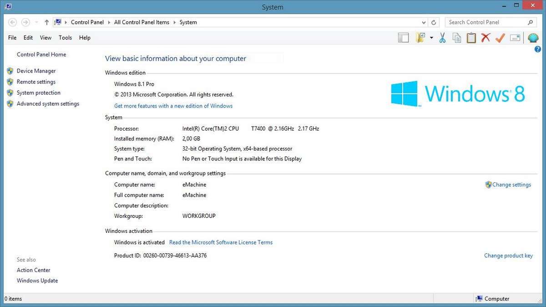The image size is (546, 307).
Task: Click the Change product key link
Action: click(508, 256)
